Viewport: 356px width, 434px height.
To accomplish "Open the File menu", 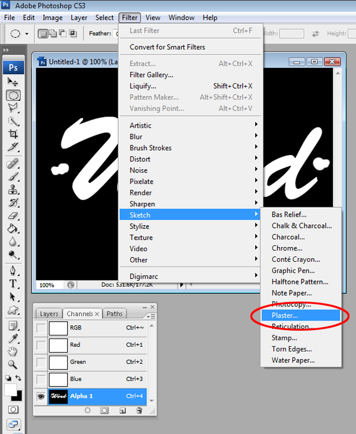I will coord(9,18).
